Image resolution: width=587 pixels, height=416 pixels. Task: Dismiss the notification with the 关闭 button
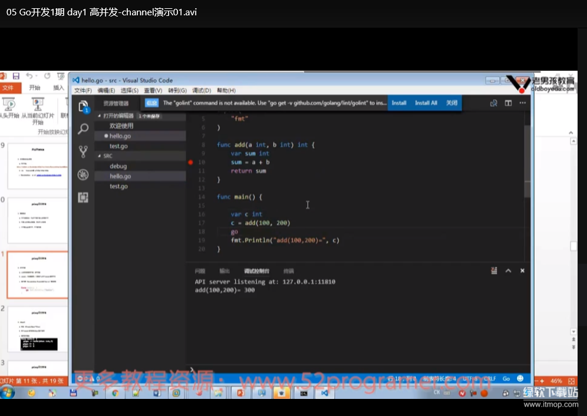(x=452, y=103)
